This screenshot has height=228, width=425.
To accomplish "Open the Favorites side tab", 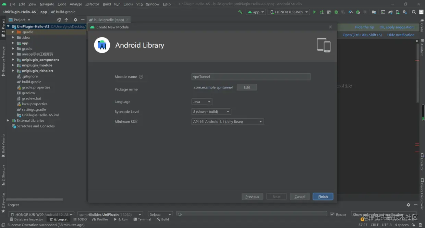I will click(x=3, y=202).
